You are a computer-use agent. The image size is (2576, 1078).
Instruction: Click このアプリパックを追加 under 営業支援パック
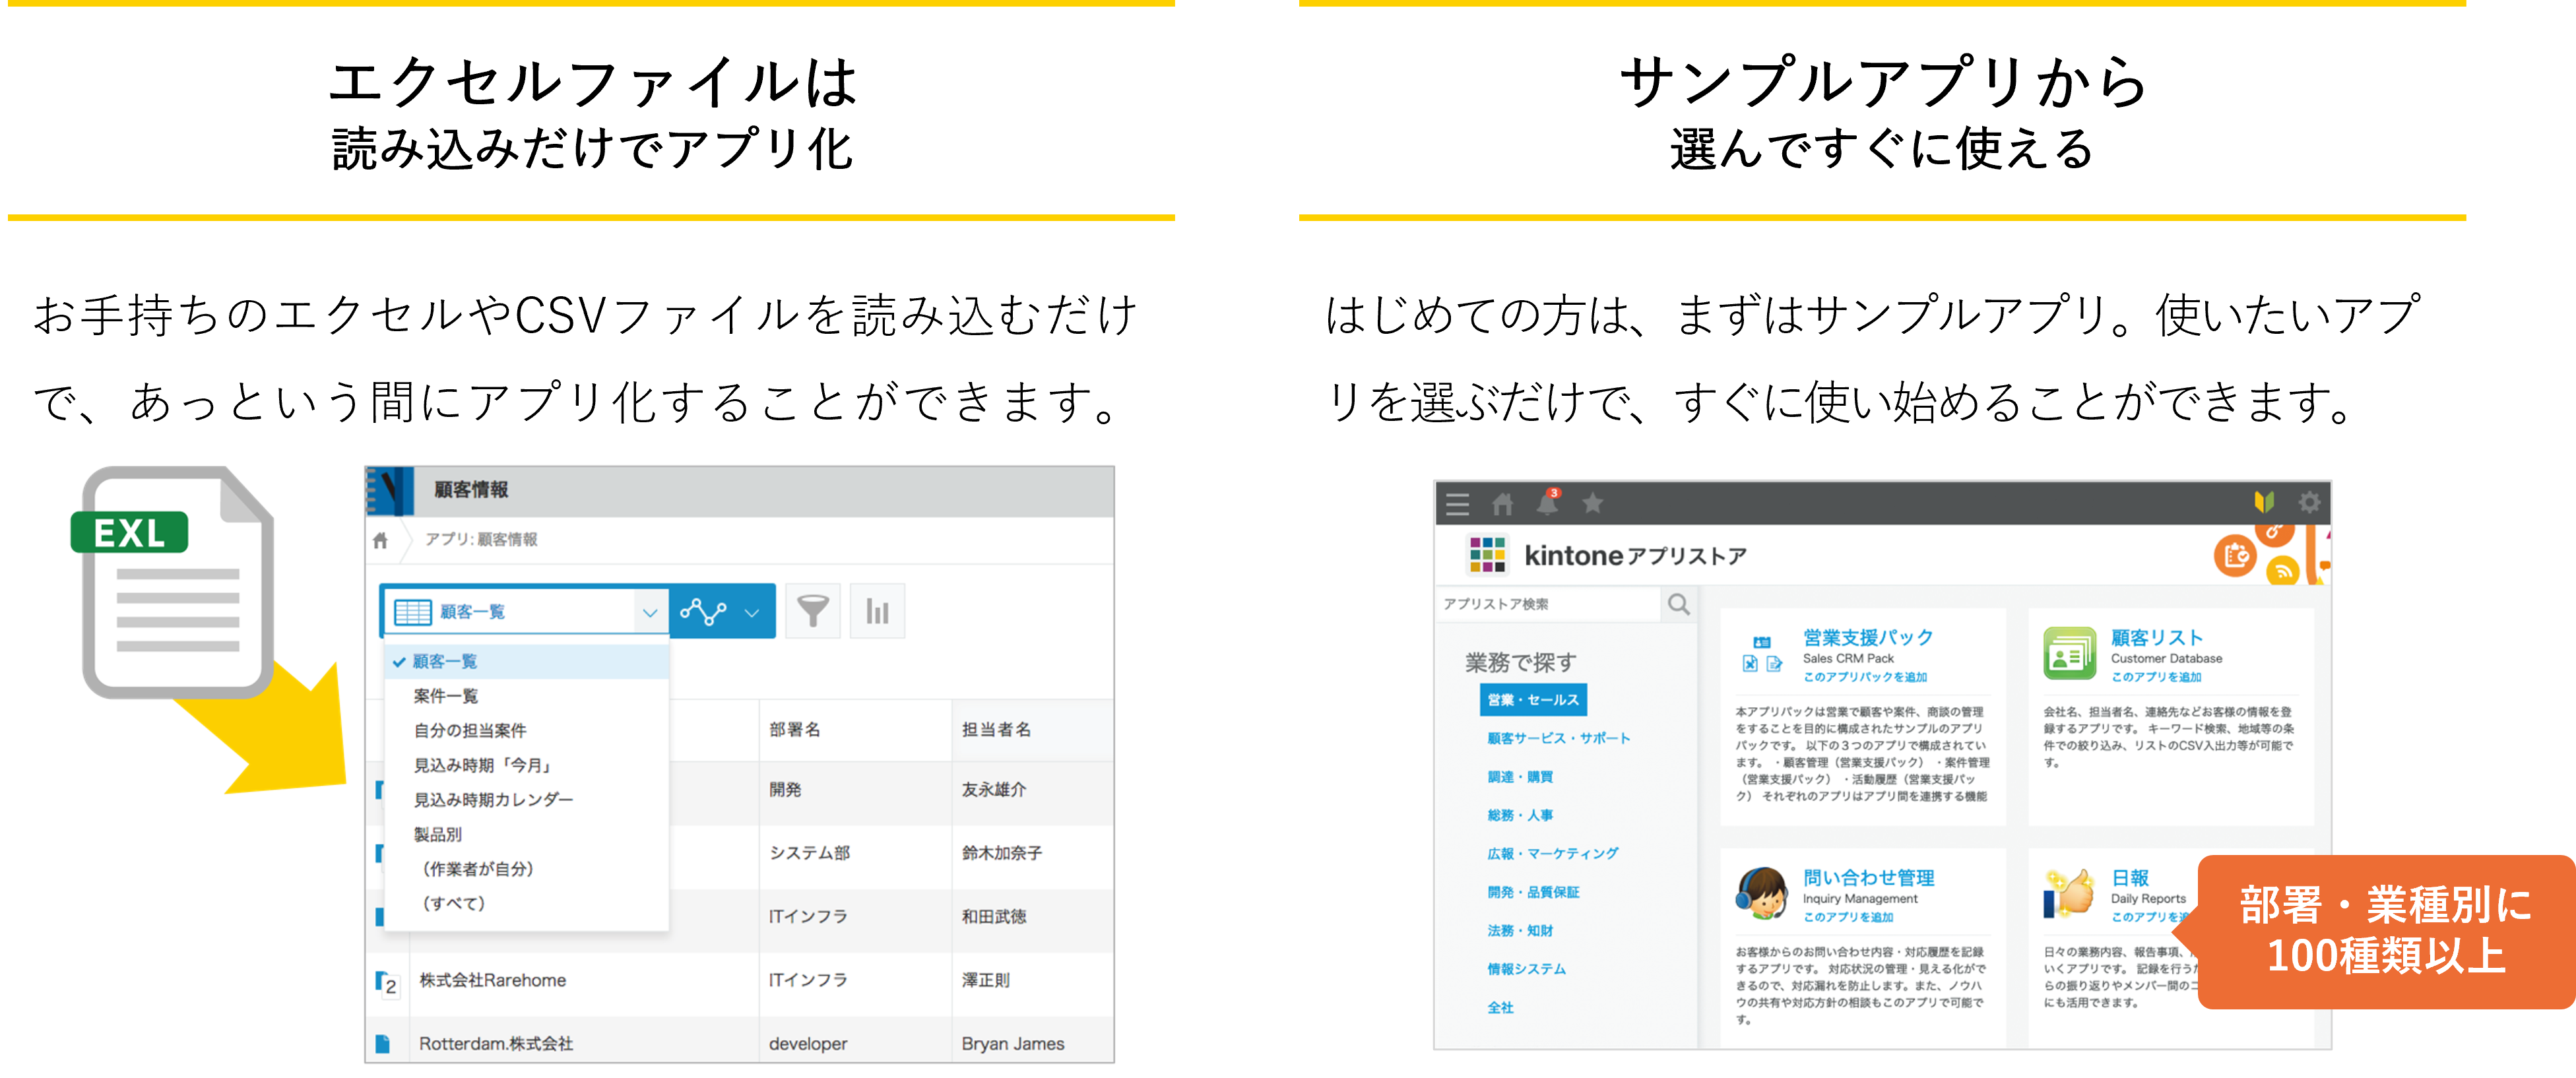click(x=1864, y=677)
